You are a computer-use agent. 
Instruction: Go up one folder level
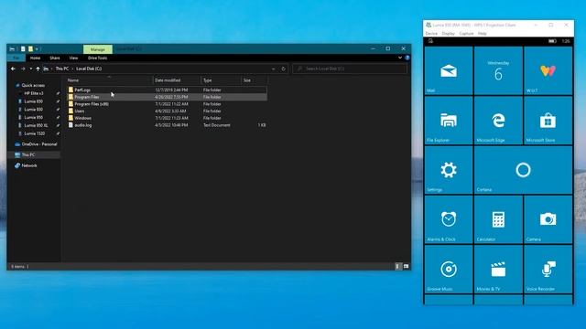coord(38,69)
